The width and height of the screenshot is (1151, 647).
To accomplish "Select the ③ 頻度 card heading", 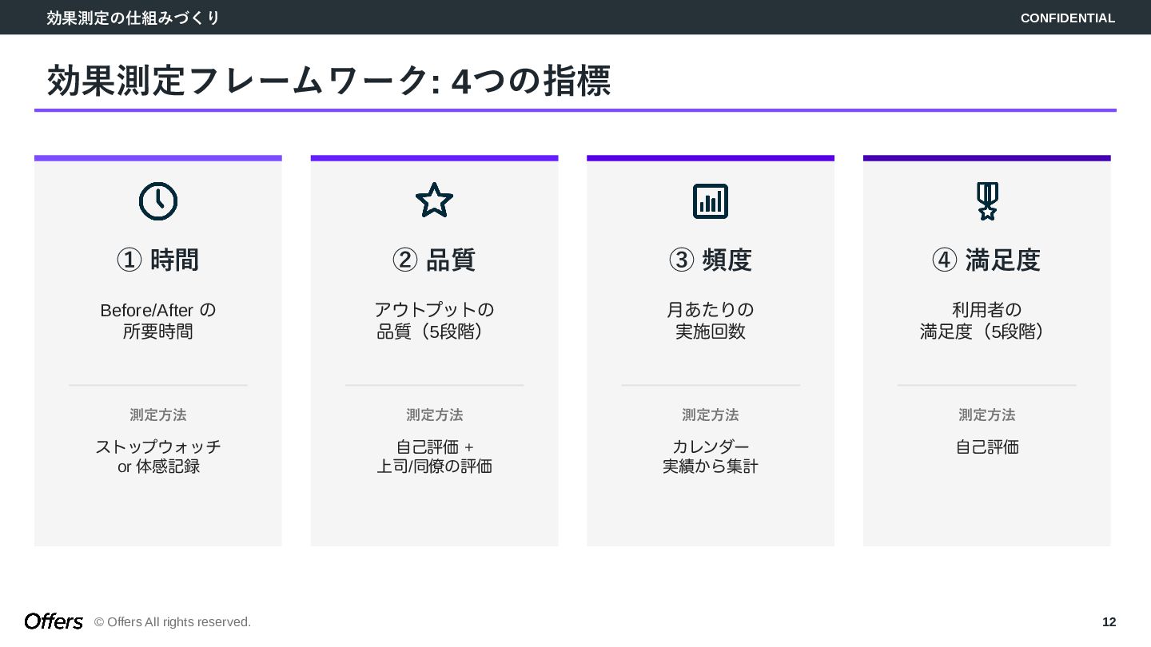I will point(710,260).
